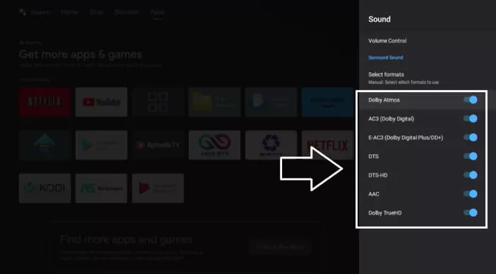This screenshot has height=274, width=496.
Task: Switch off the DTS format toggle
Action: [470, 156]
